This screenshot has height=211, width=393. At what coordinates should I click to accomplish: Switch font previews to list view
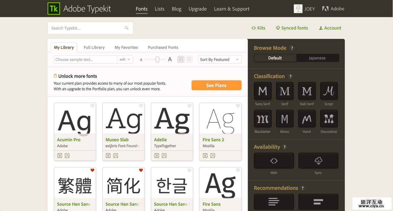(x=189, y=59)
